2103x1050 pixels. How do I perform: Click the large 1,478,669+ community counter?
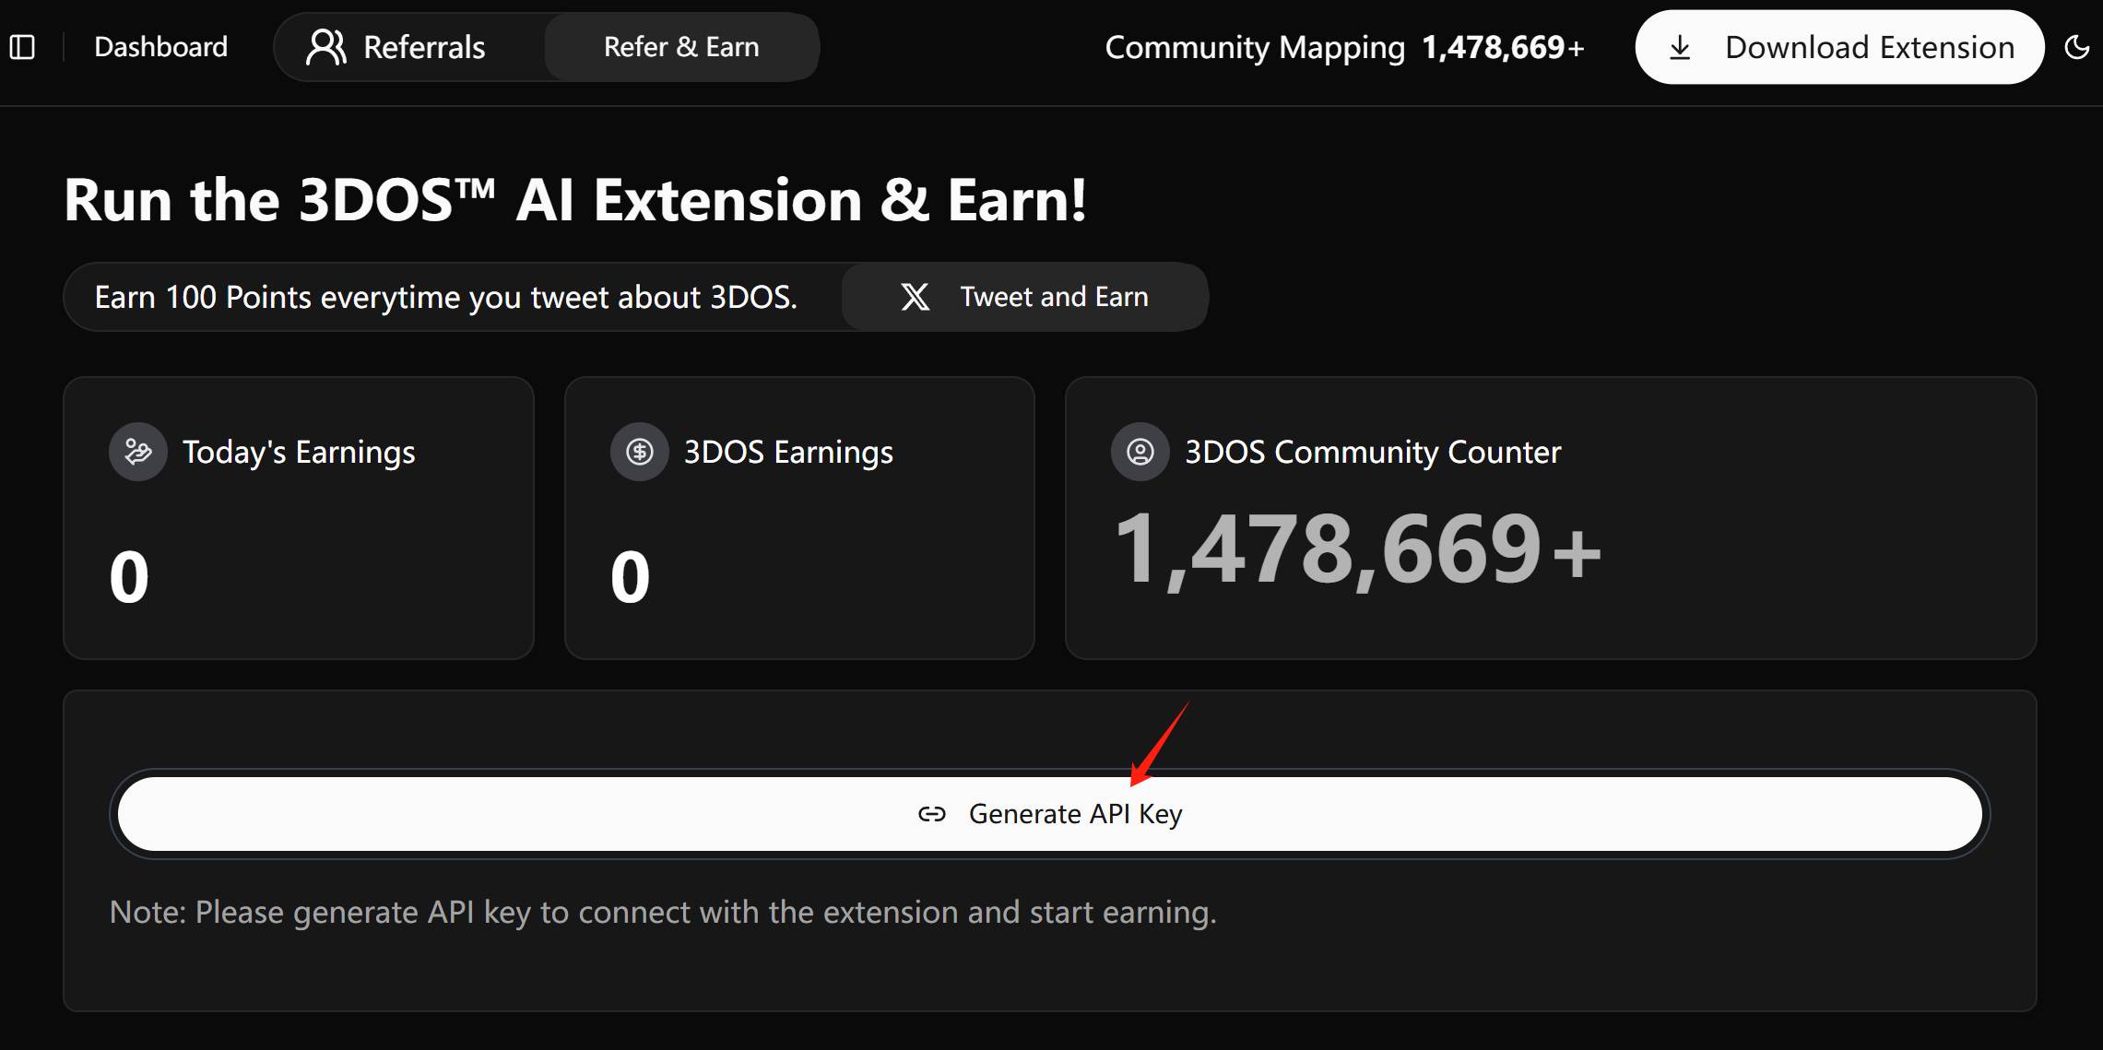point(1356,550)
